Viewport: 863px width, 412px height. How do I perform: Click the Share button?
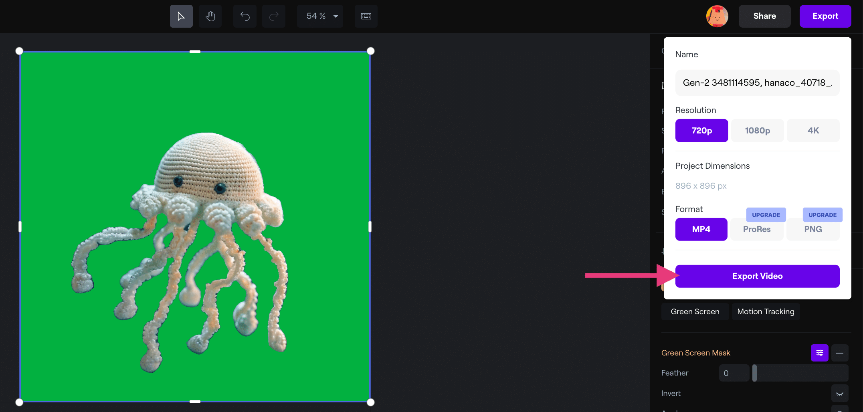pos(765,16)
